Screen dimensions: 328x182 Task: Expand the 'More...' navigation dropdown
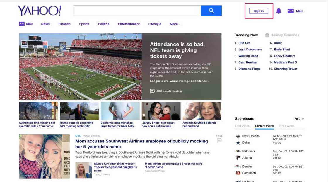(175, 24)
